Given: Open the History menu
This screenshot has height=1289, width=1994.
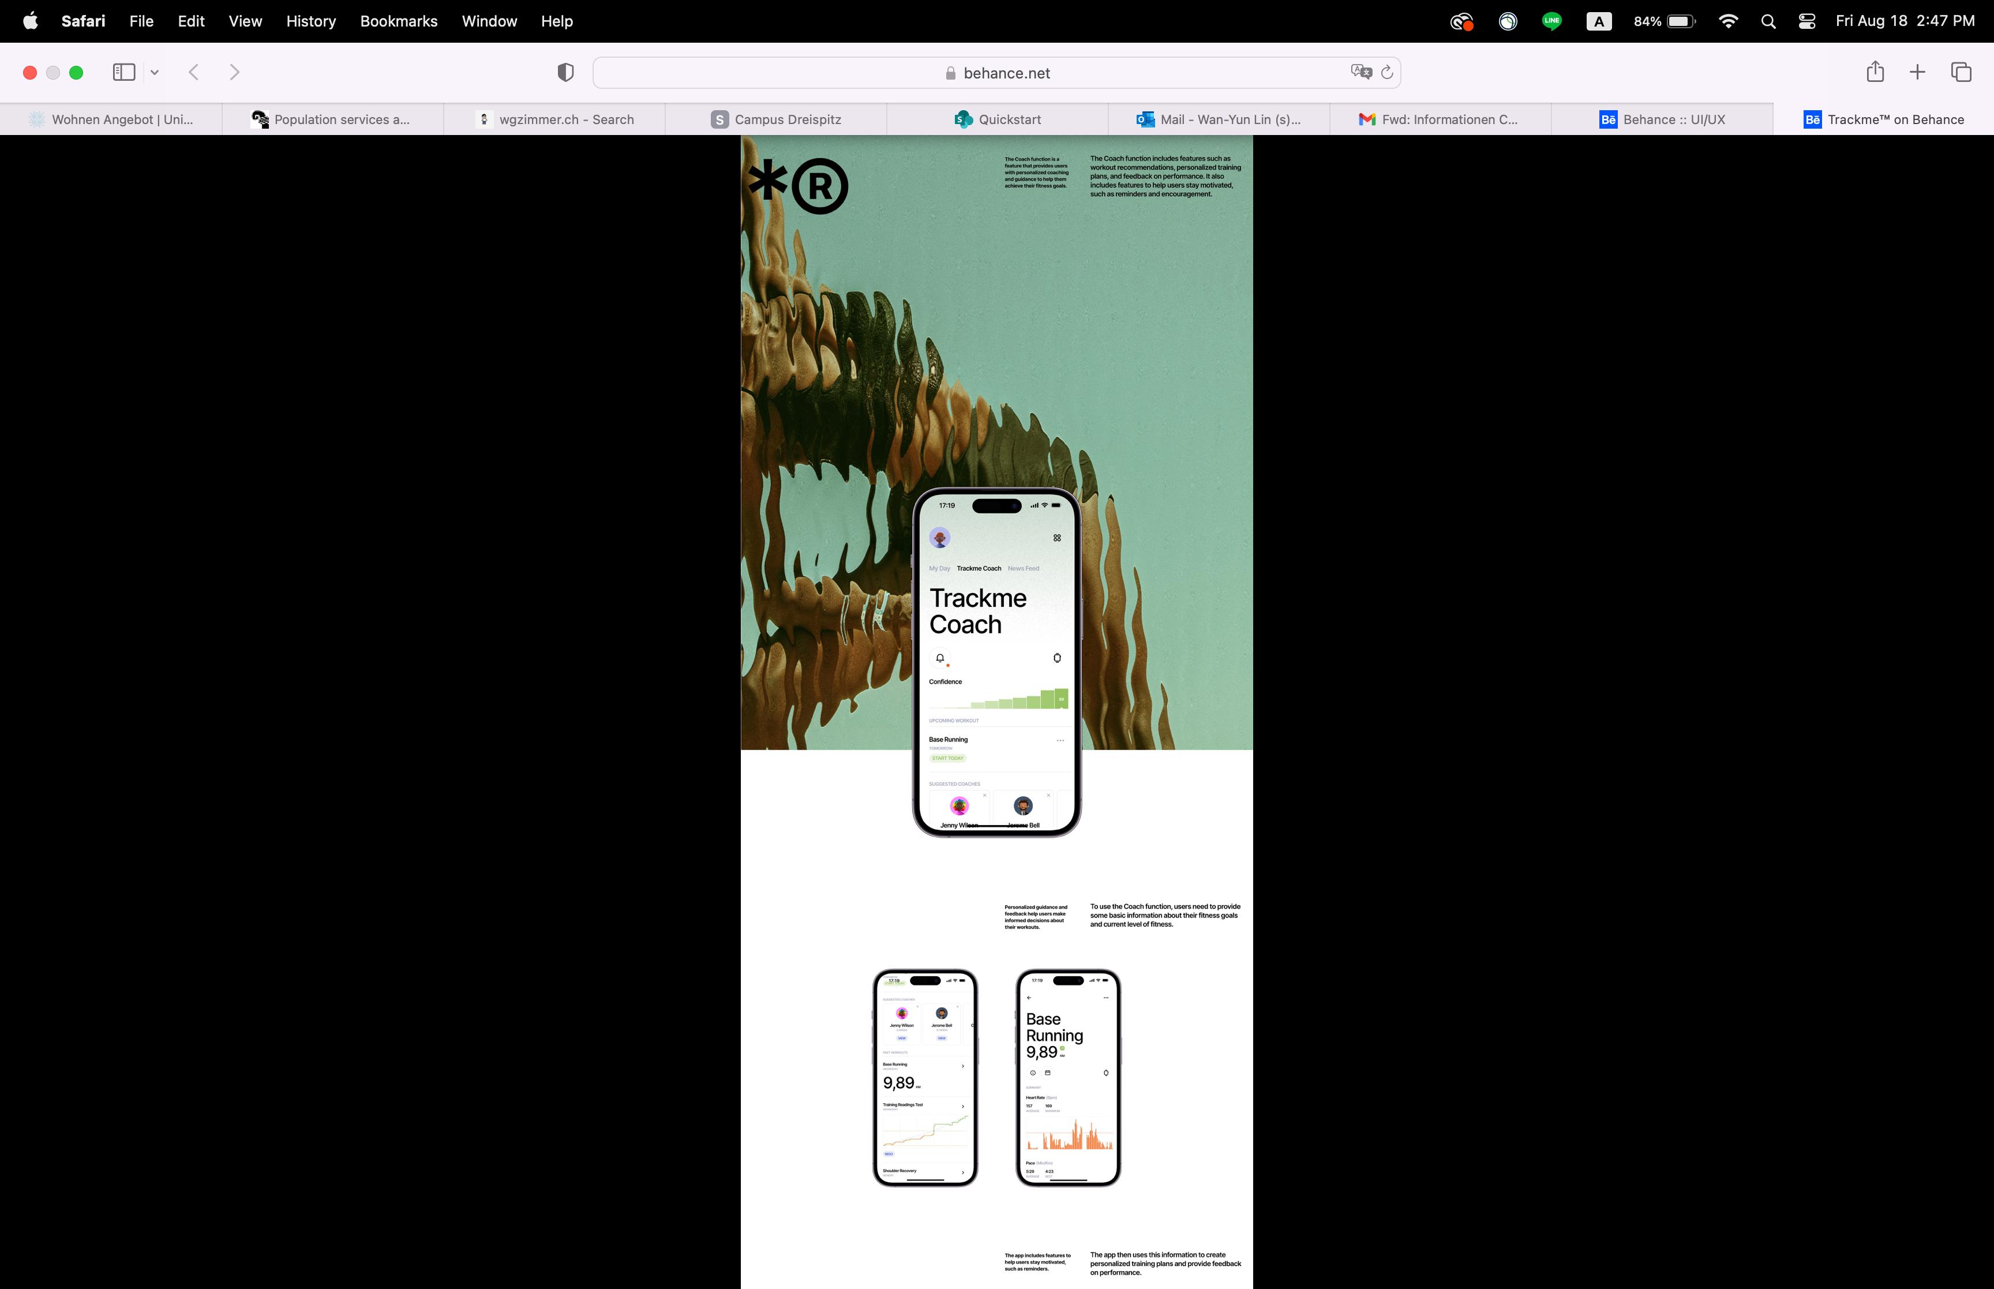Looking at the screenshot, I should click(310, 21).
